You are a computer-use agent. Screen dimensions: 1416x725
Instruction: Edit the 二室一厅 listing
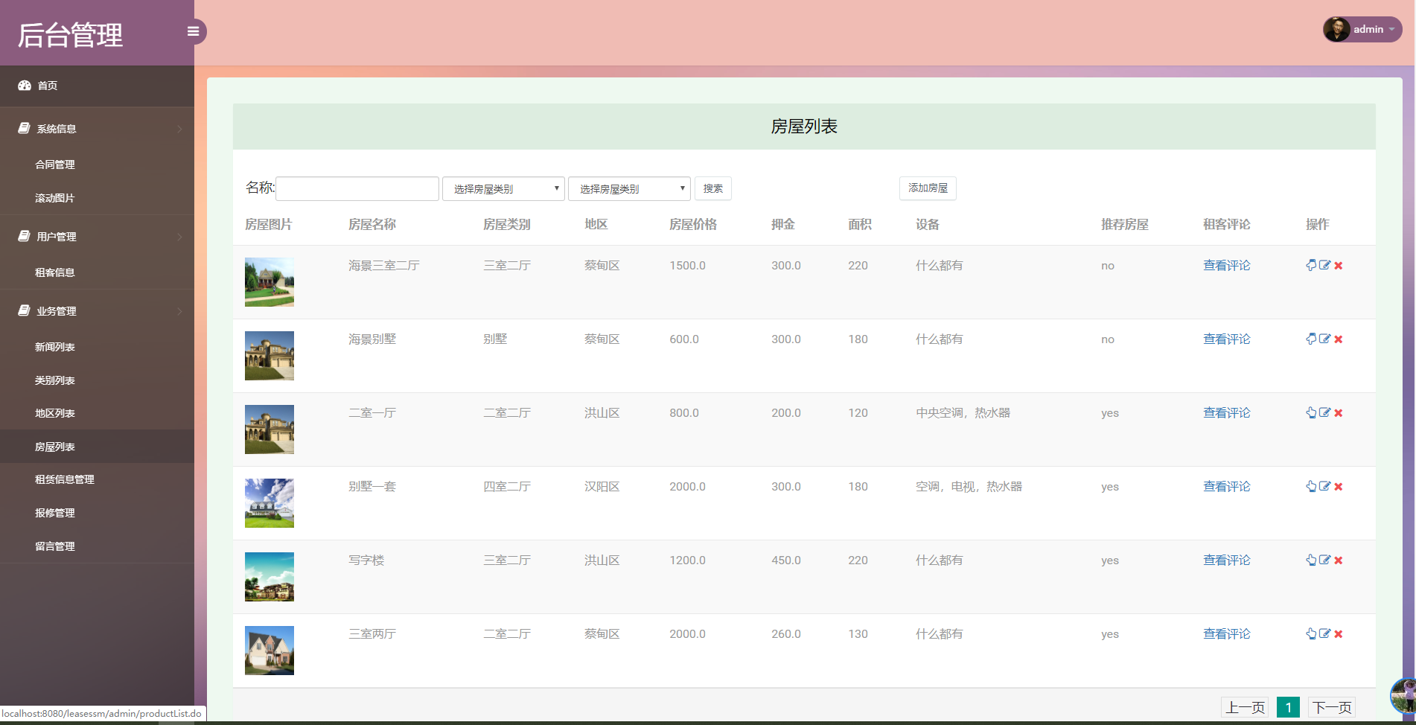(x=1324, y=412)
